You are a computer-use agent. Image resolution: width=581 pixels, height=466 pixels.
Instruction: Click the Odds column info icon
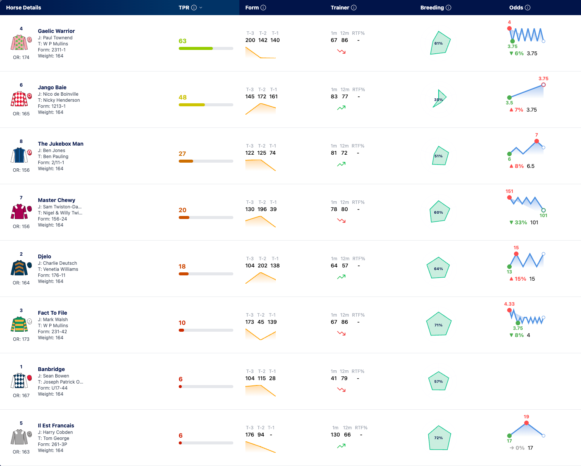(x=528, y=8)
